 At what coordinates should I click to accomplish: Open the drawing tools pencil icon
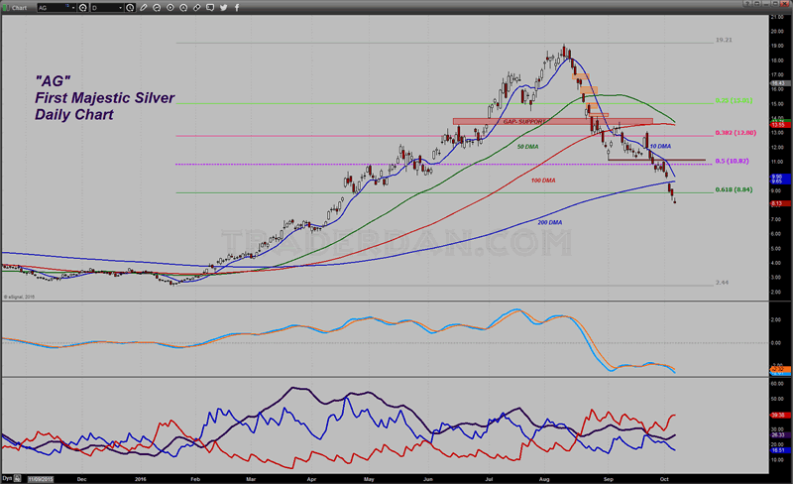pos(144,8)
